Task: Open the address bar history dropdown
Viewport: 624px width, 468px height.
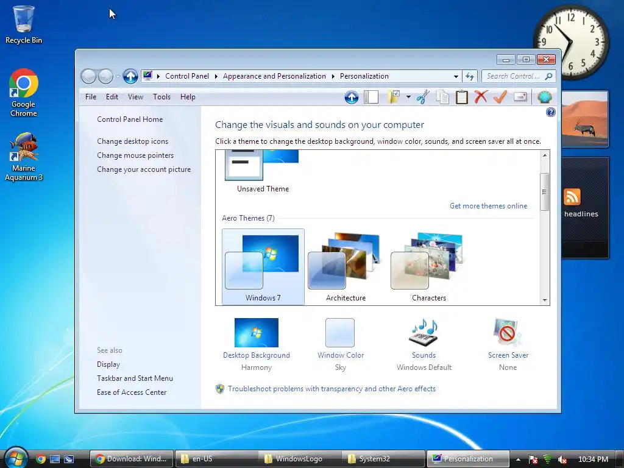Action: [456, 76]
